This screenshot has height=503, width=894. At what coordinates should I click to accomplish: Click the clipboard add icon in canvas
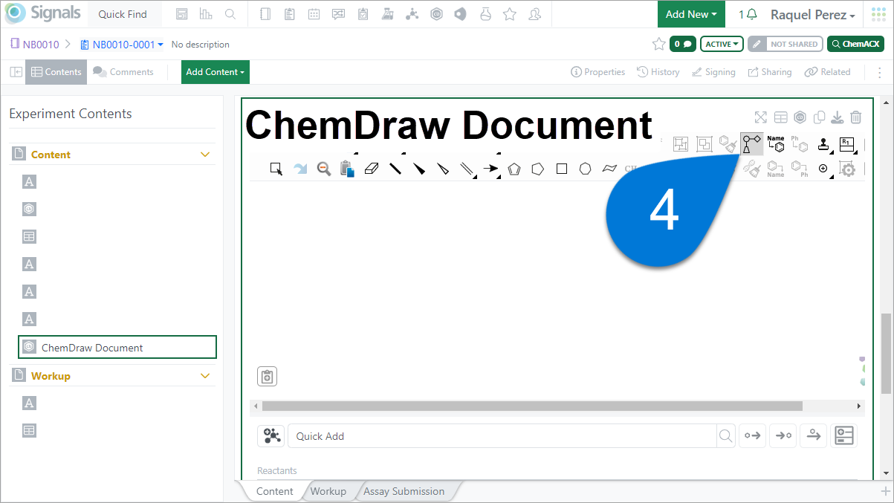pos(268,377)
